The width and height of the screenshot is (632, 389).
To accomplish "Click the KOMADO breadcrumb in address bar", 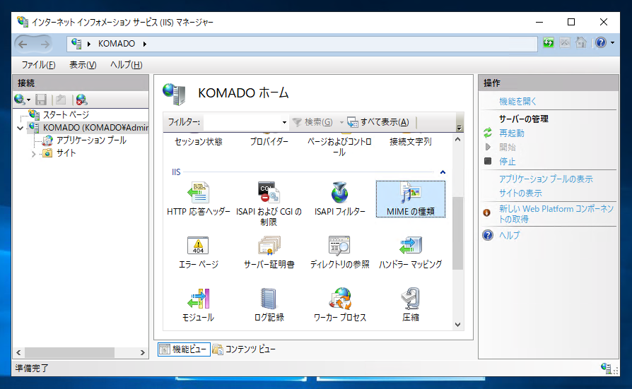I will tap(117, 44).
